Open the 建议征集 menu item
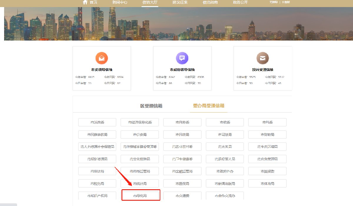This screenshot has width=353, height=206. (180, 2)
